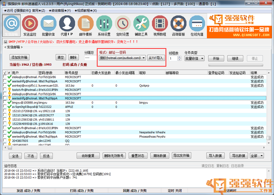The image size is (274, 195).
Task: Sort table by 结果 column header
Action: point(258,73)
